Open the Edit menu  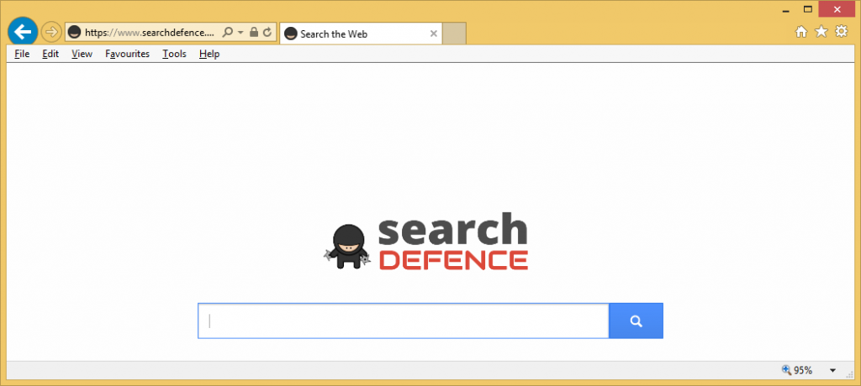pos(50,54)
